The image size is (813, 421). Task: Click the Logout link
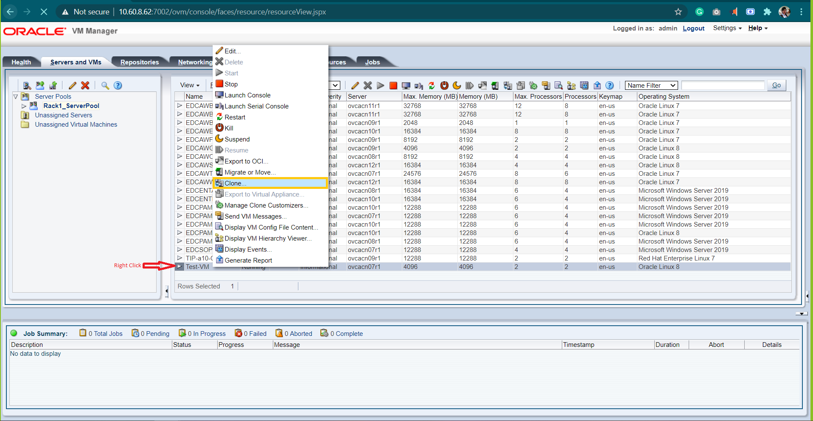693,28
